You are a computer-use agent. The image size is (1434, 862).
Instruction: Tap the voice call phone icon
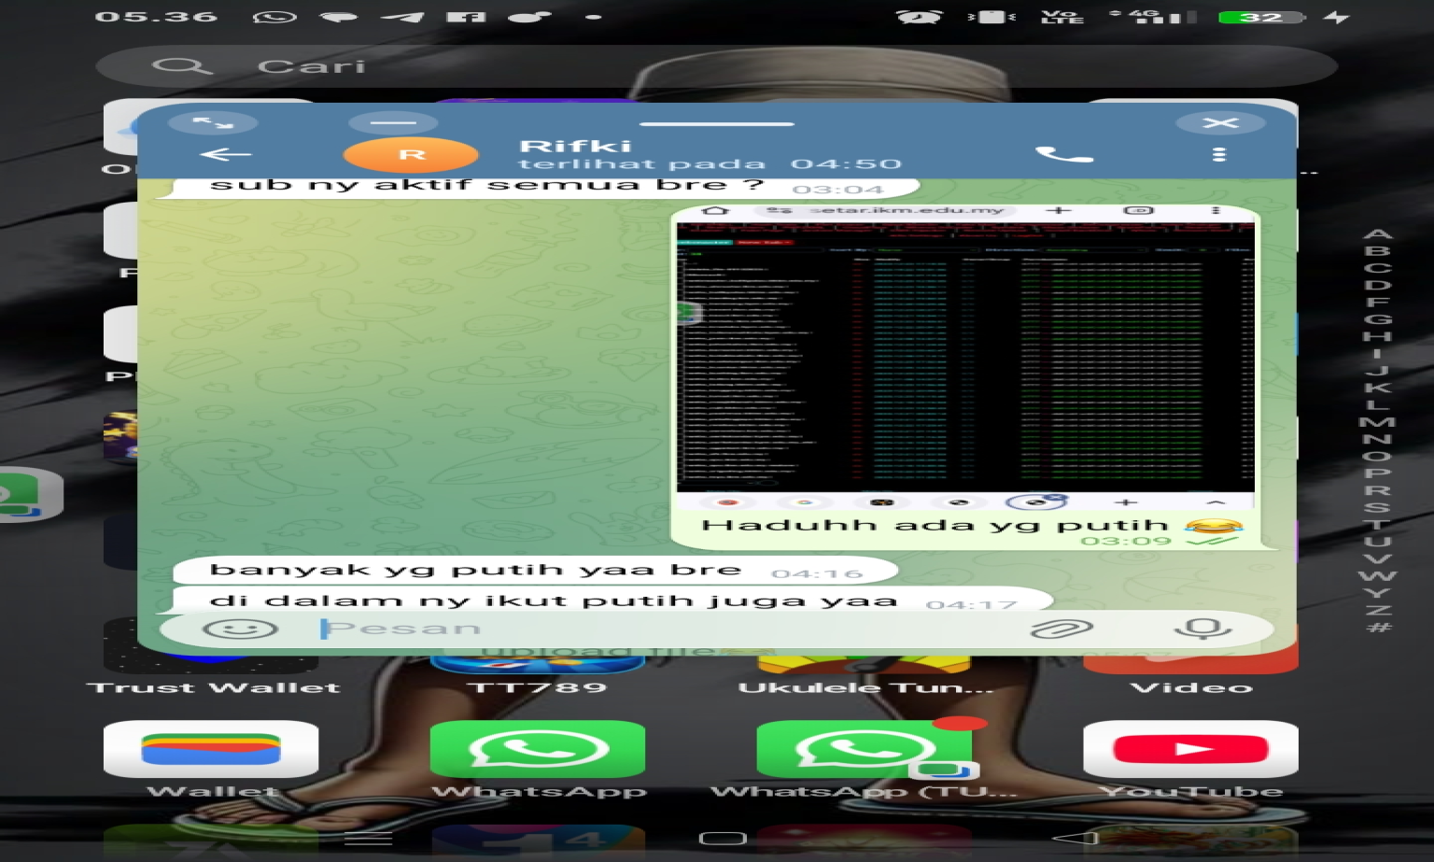(1063, 155)
